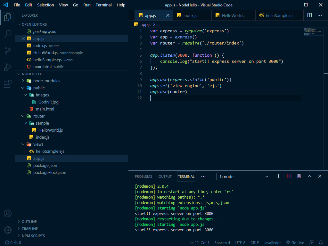The width and height of the screenshot is (328, 246).
Task: Kill the terminal with trash icon
Action: pyautogui.click(x=299, y=176)
